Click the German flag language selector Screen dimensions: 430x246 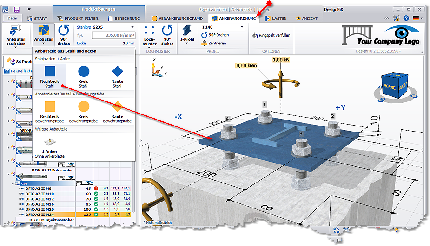coord(416,19)
